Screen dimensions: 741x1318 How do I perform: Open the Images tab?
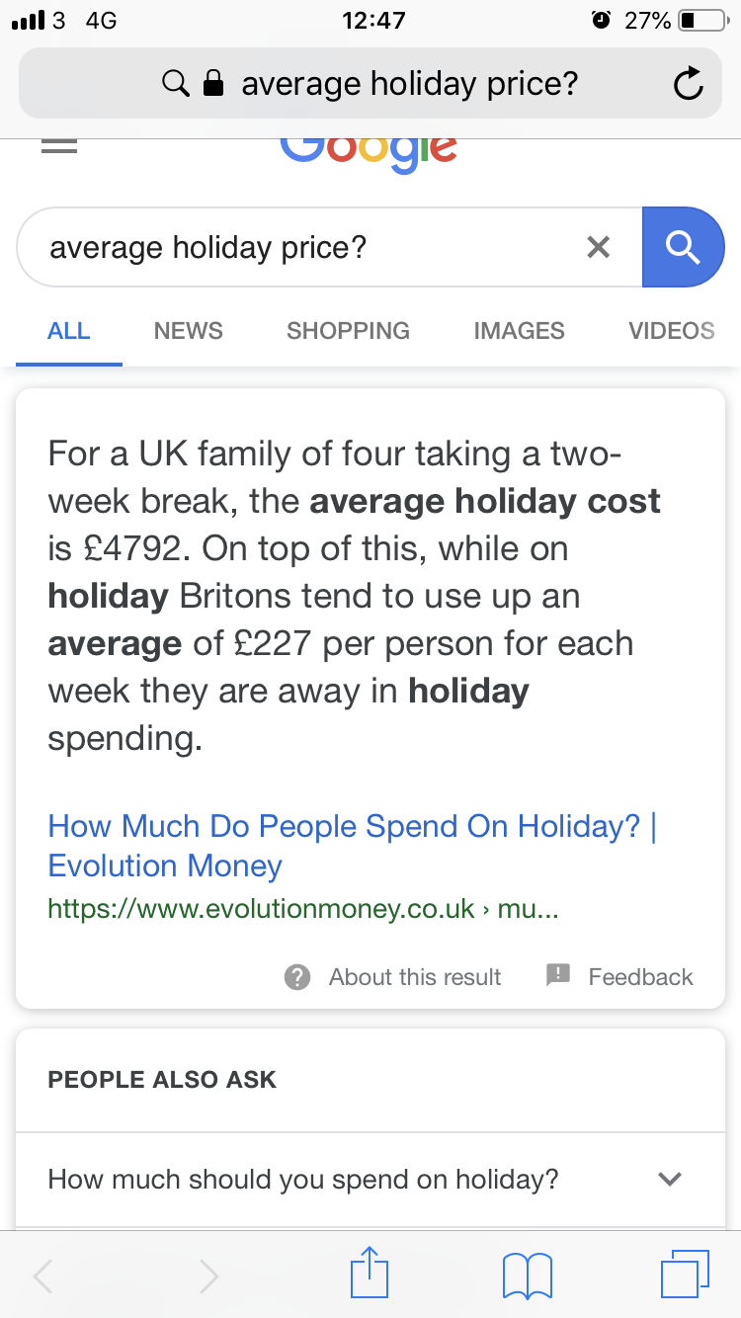519,331
